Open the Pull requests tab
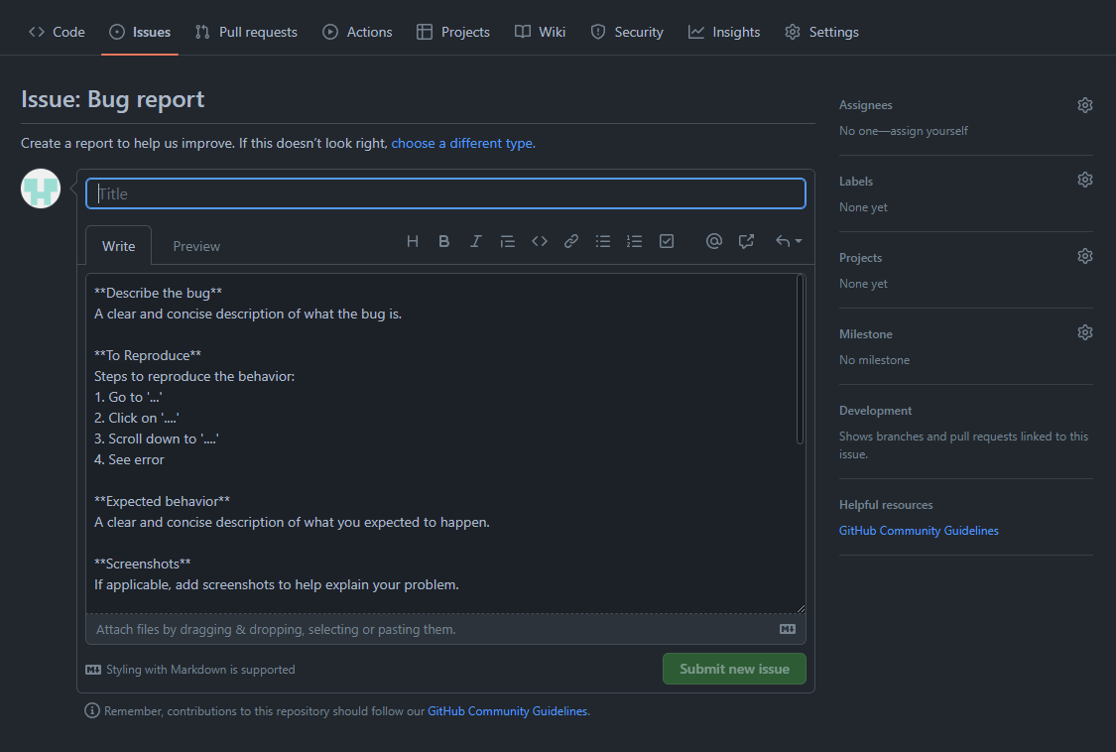This screenshot has width=1116, height=752. click(246, 32)
